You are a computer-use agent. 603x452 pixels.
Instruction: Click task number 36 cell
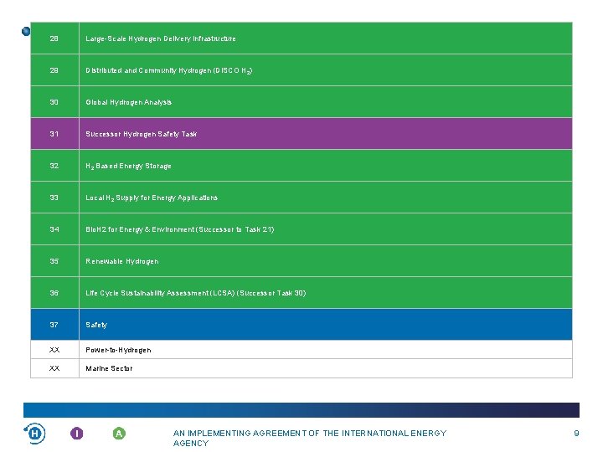(x=54, y=293)
